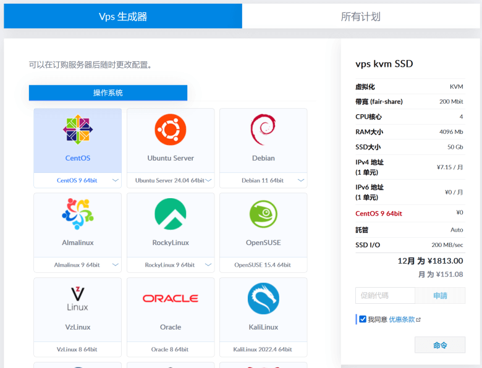
Task: Click the 月 为 ¥151.08 monthly price
Action: coord(441,274)
